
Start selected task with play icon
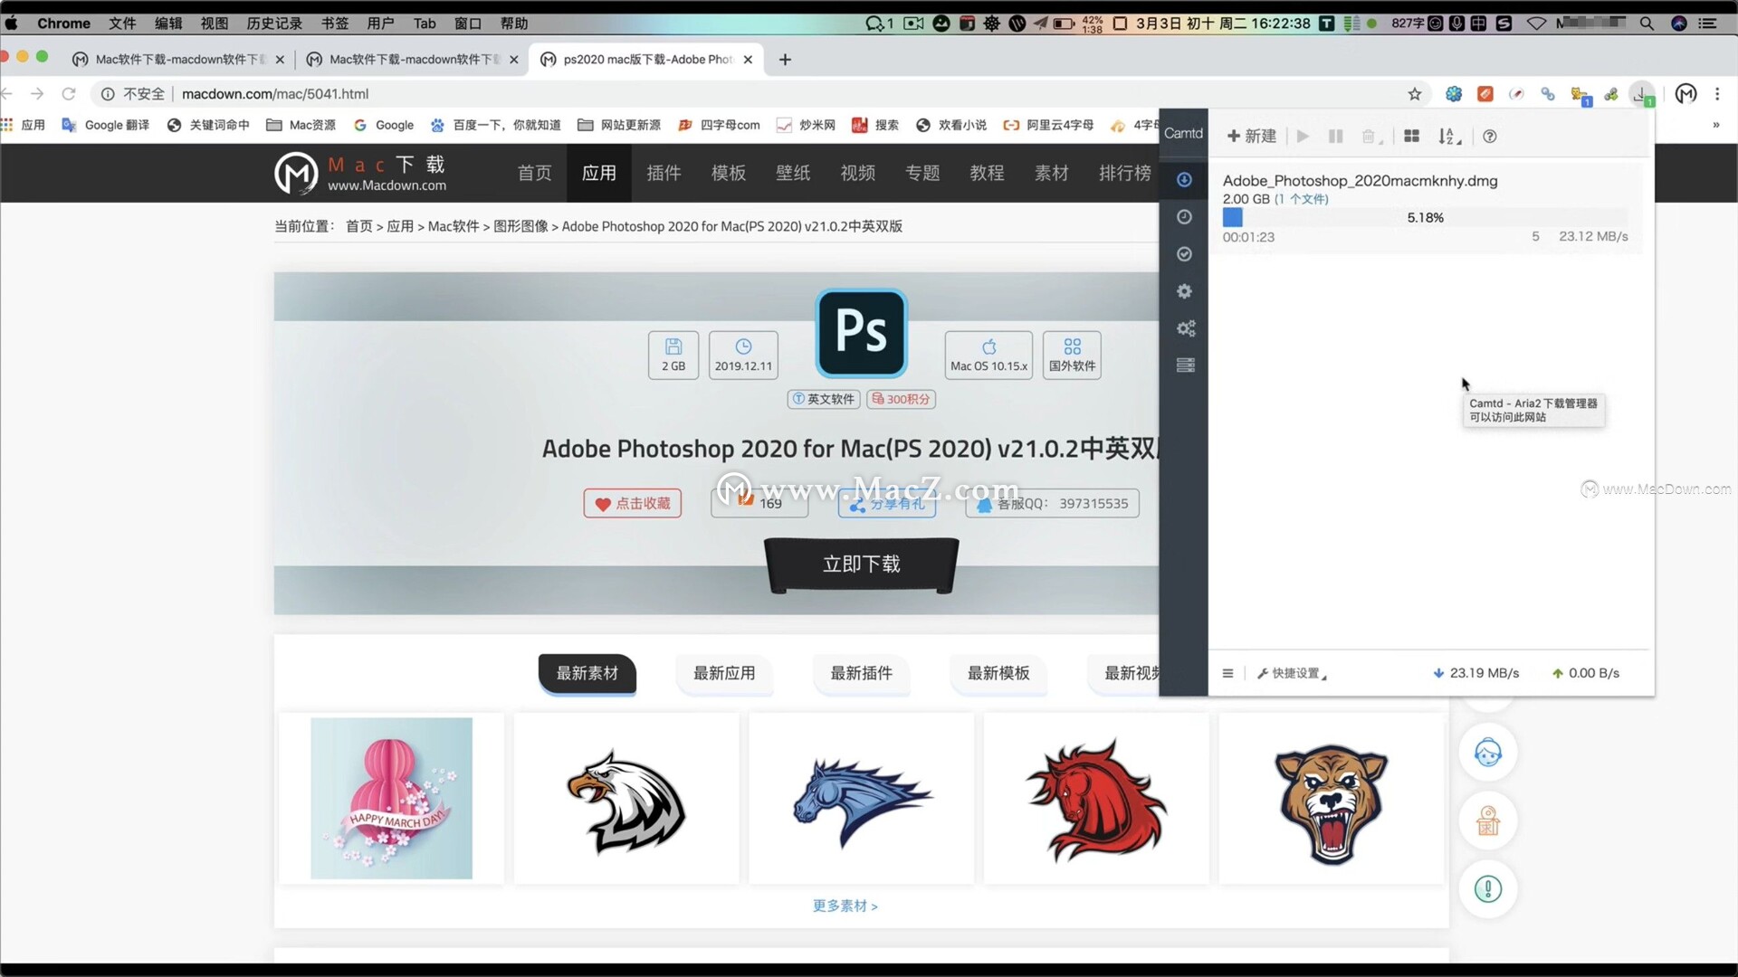pyautogui.click(x=1303, y=137)
